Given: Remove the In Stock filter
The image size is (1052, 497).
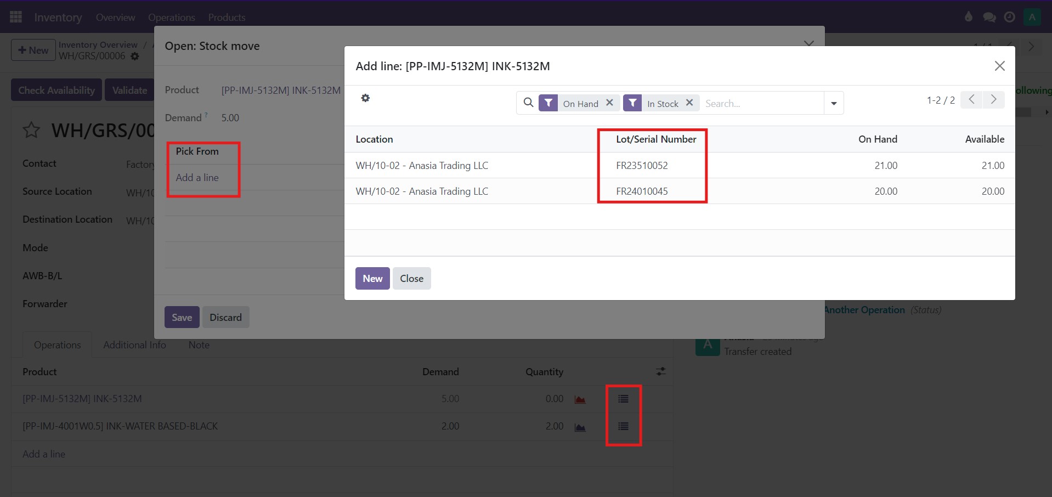Looking at the screenshot, I should pos(689,103).
